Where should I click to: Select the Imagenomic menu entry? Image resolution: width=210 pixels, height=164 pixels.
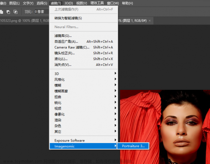pyautogui.click(x=83, y=146)
